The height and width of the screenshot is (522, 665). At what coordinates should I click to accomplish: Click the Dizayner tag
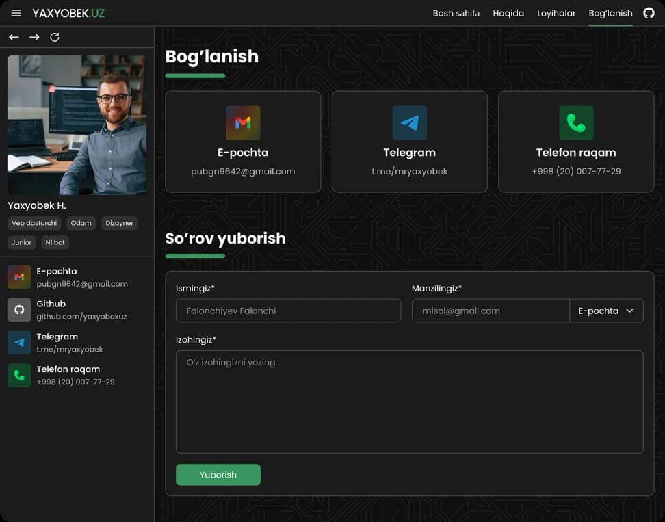point(119,223)
